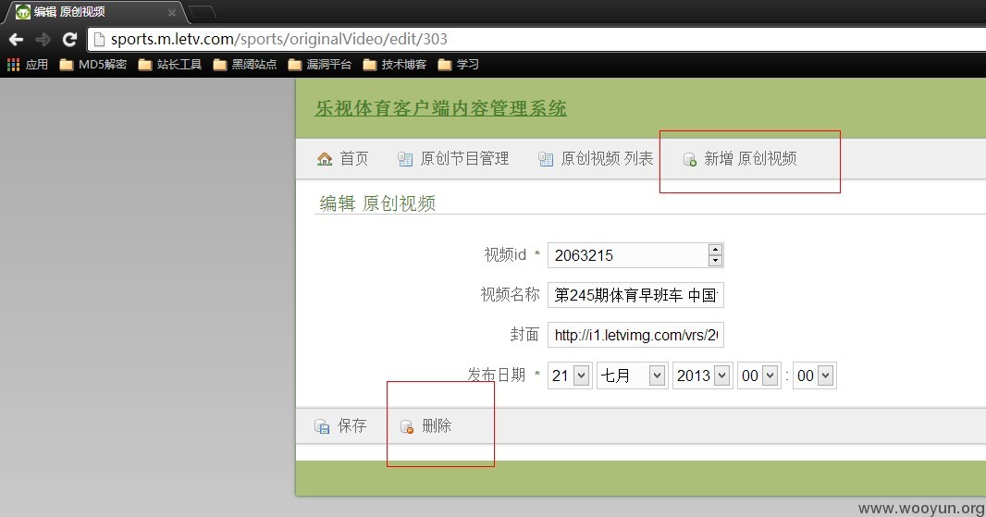Open the hour dropdown in 发布日期
Viewport: 986px width, 517px height.
[x=759, y=375]
